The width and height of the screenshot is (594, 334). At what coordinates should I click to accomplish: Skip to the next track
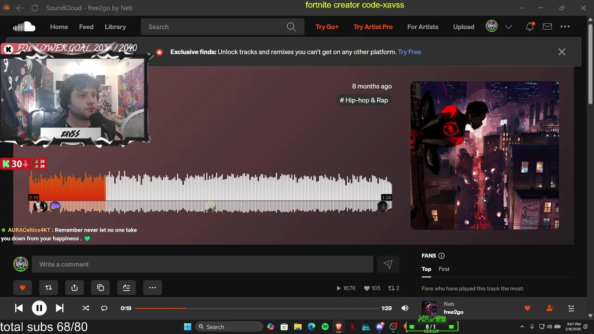pyautogui.click(x=60, y=308)
